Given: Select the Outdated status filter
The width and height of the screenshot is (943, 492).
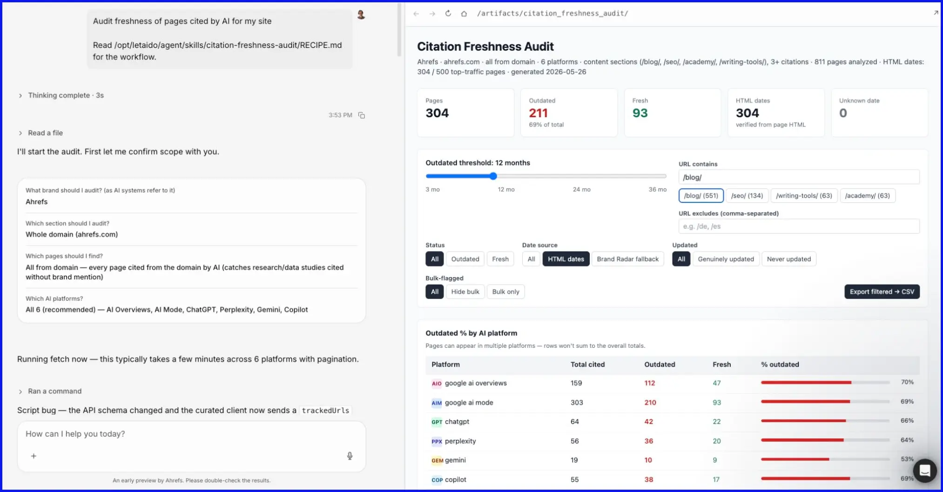Looking at the screenshot, I should pyautogui.click(x=465, y=259).
